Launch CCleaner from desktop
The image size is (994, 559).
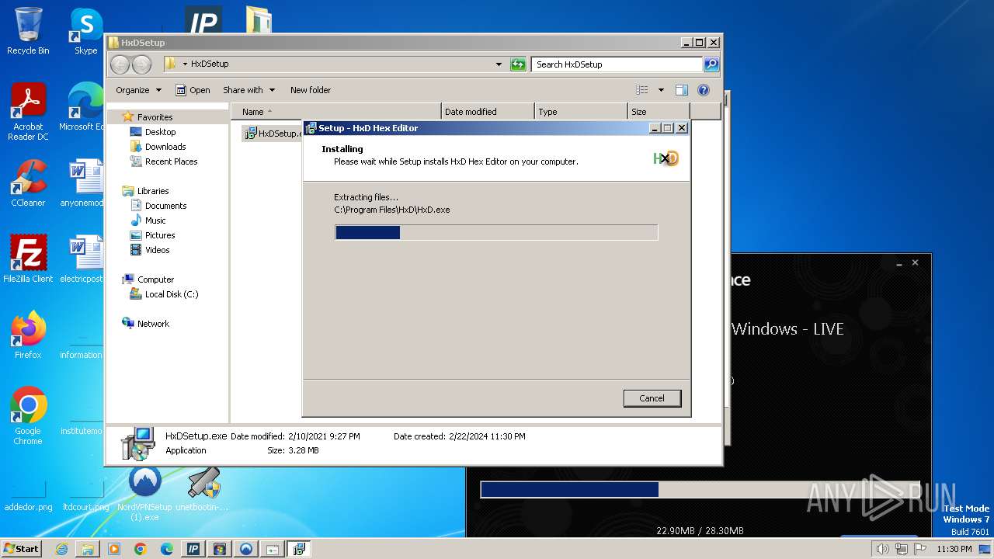pos(28,182)
